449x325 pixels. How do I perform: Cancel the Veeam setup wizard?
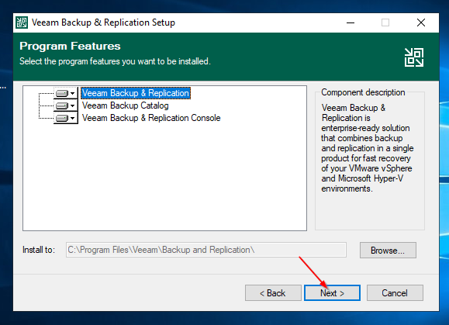click(x=395, y=293)
